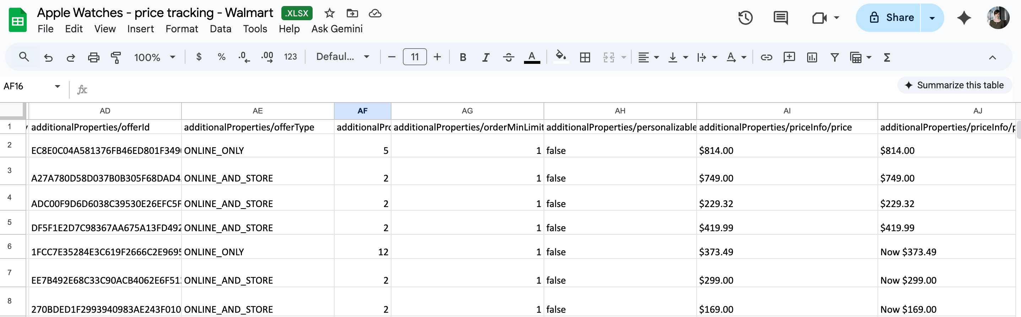Start a video call with the camera icon
The width and height of the screenshot is (1021, 317).
coord(819,18)
